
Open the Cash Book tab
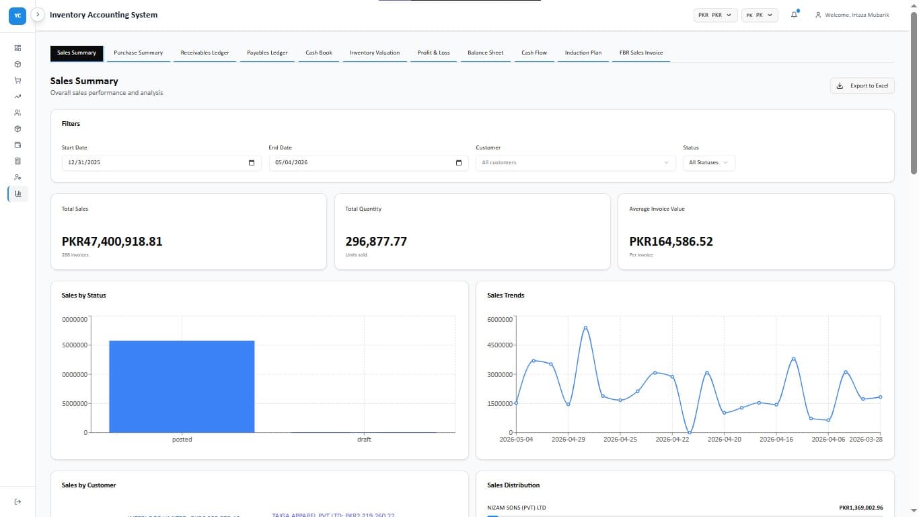click(319, 53)
